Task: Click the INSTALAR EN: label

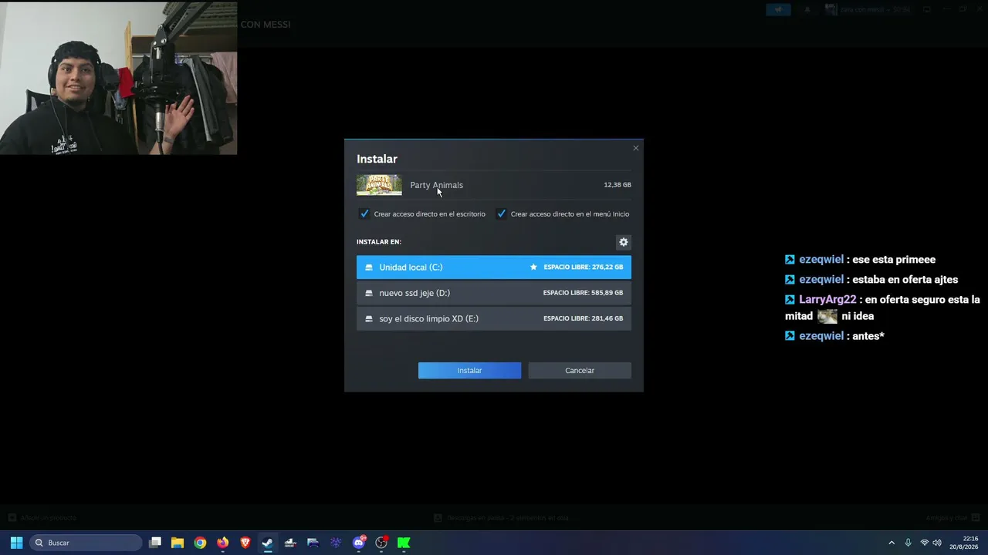Action: pyautogui.click(x=379, y=242)
